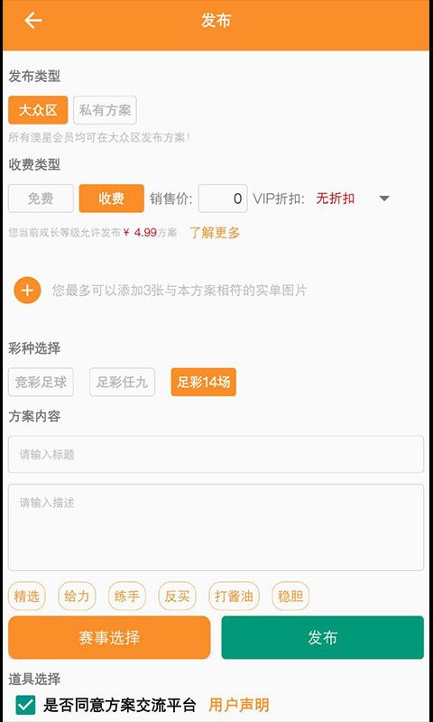This screenshot has width=433, height=722.
Task: Focus the 请输入标题 title field
Action: (x=216, y=455)
